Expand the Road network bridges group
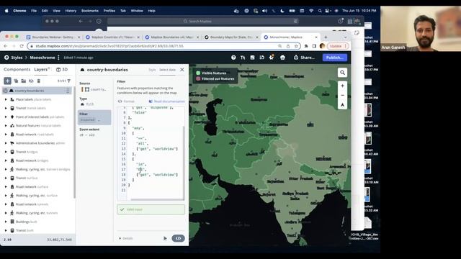Image resolution: width=461 pixels, height=259 pixels. [x=6, y=160]
